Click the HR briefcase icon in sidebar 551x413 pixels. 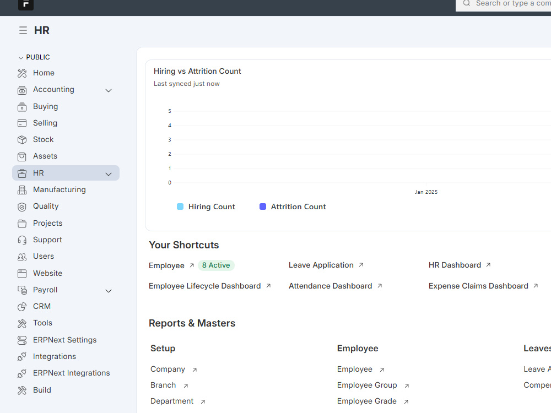pos(22,173)
